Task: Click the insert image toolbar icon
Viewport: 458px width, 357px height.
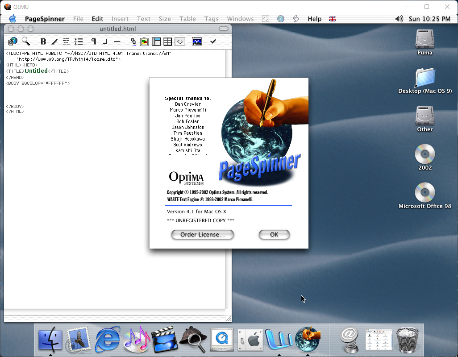Action: coord(144,42)
